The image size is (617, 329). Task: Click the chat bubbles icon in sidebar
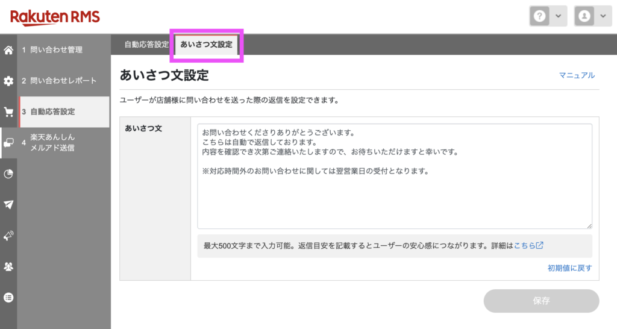8,143
